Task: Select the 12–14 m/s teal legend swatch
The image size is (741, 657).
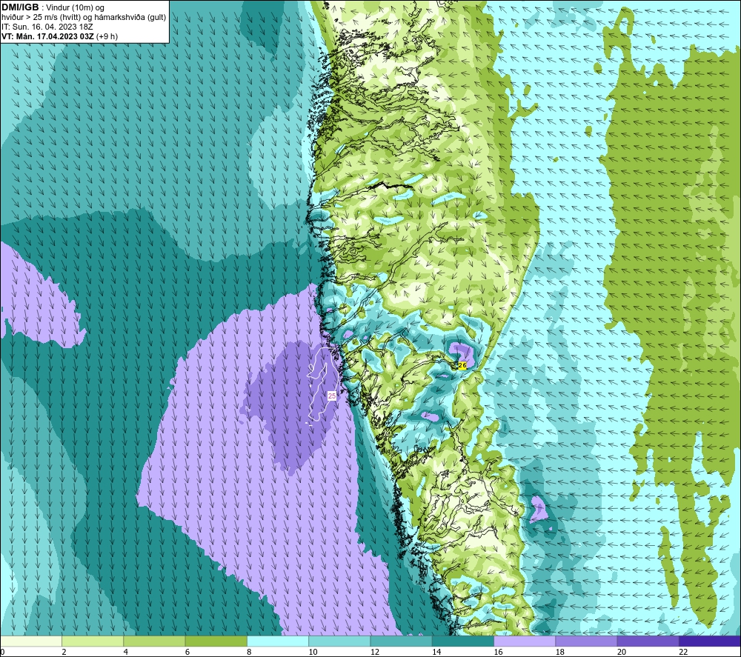Action: [x=401, y=641]
